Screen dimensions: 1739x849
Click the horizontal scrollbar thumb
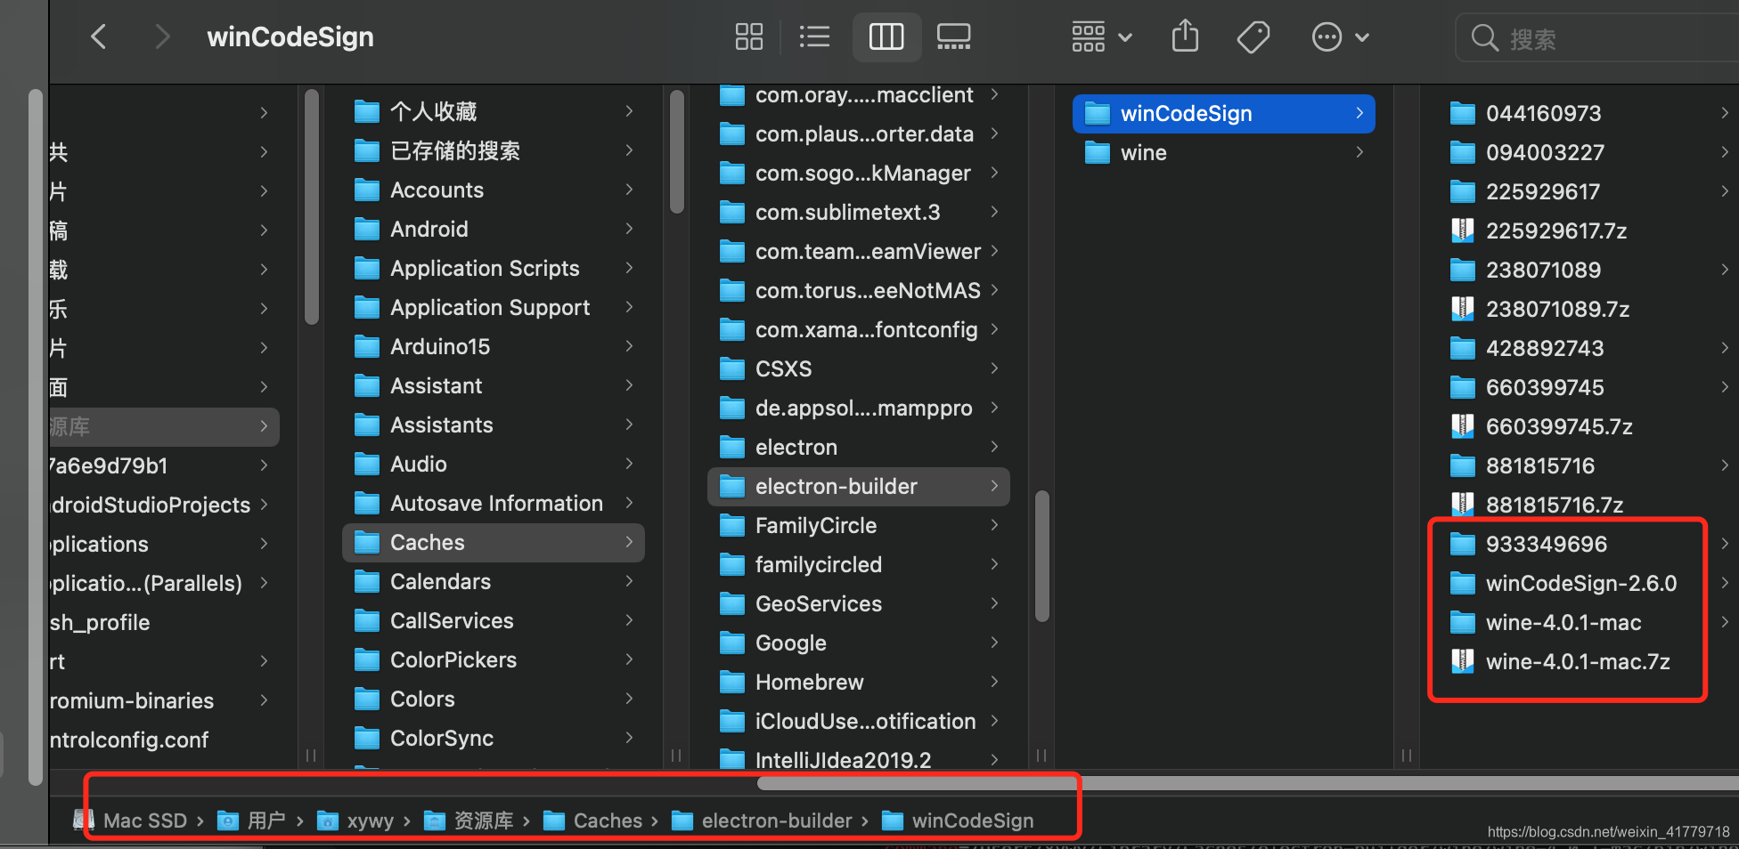1247,783
